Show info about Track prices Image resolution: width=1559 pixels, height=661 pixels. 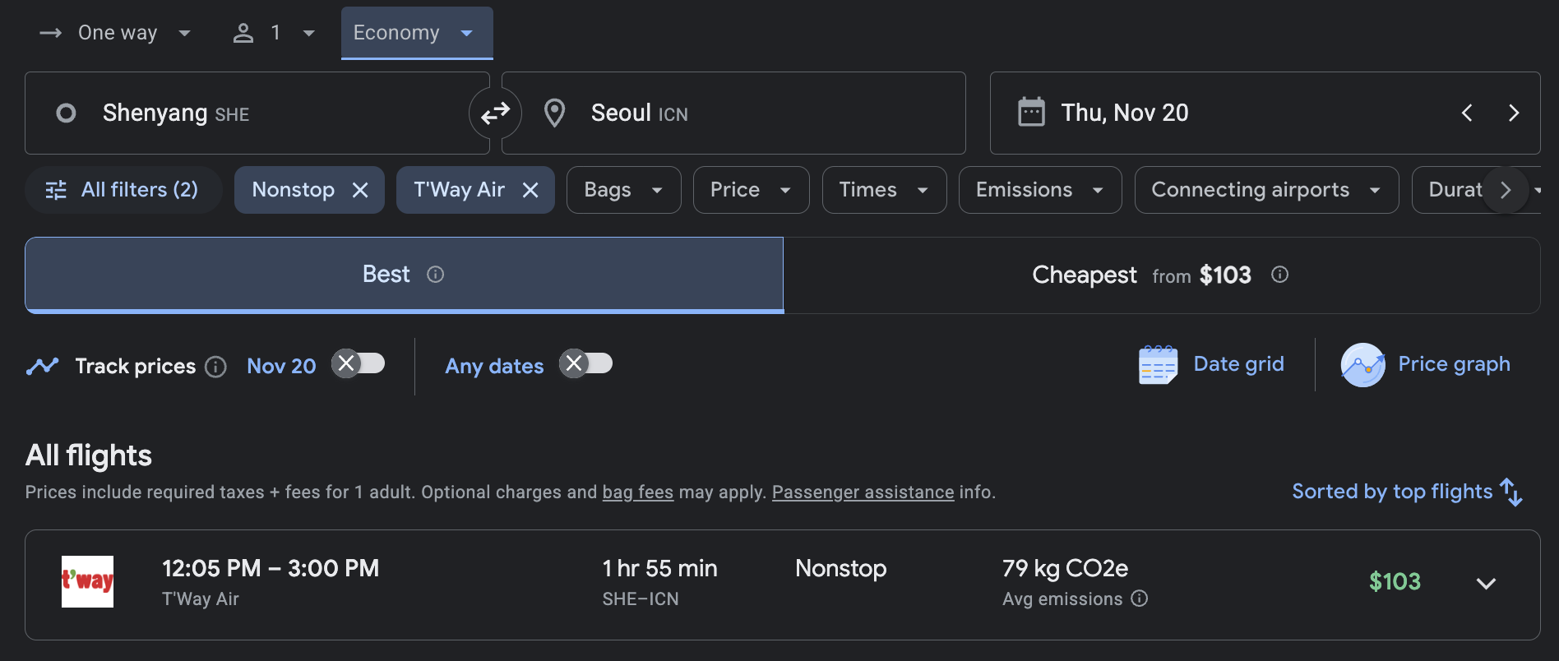(215, 367)
